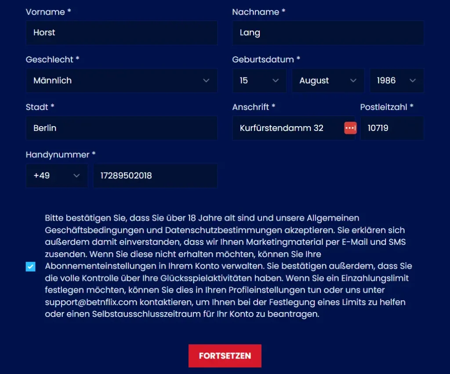Click the red password manager icon in Anschrift field
450x374 pixels.
pos(350,128)
